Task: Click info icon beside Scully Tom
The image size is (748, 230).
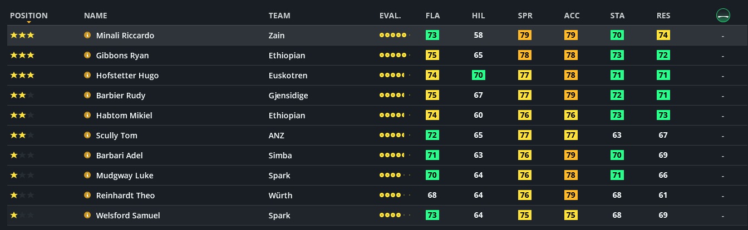Action: coord(87,135)
